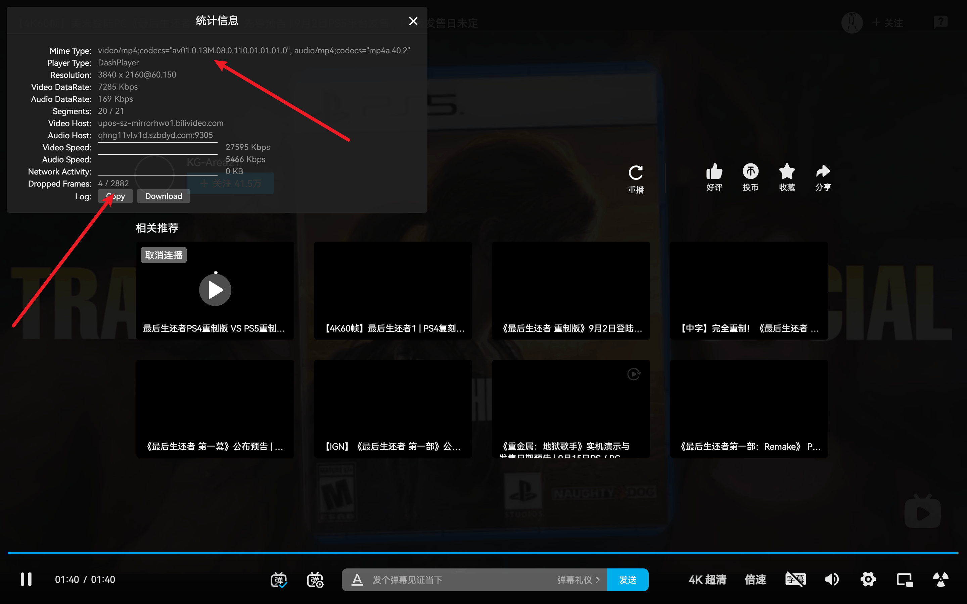
Task: Click the 发送 send button
Action: click(627, 580)
